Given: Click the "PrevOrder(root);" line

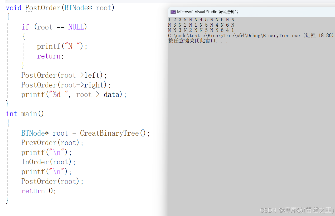Looking at the screenshot, I should pos(52,143).
